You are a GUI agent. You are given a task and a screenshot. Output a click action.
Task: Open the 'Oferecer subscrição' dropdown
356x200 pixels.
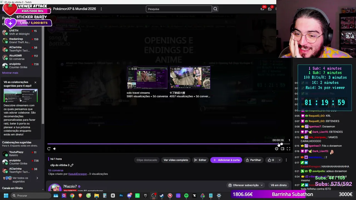(246, 185)
